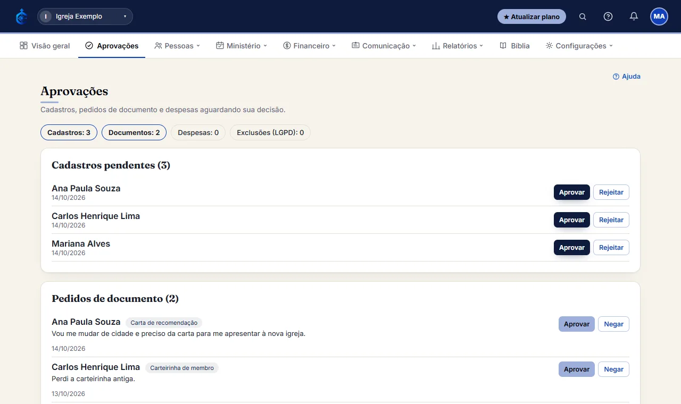This screenshot has width=681, height=404.
Task: Open the notifications bell icon
Action: 634,16
